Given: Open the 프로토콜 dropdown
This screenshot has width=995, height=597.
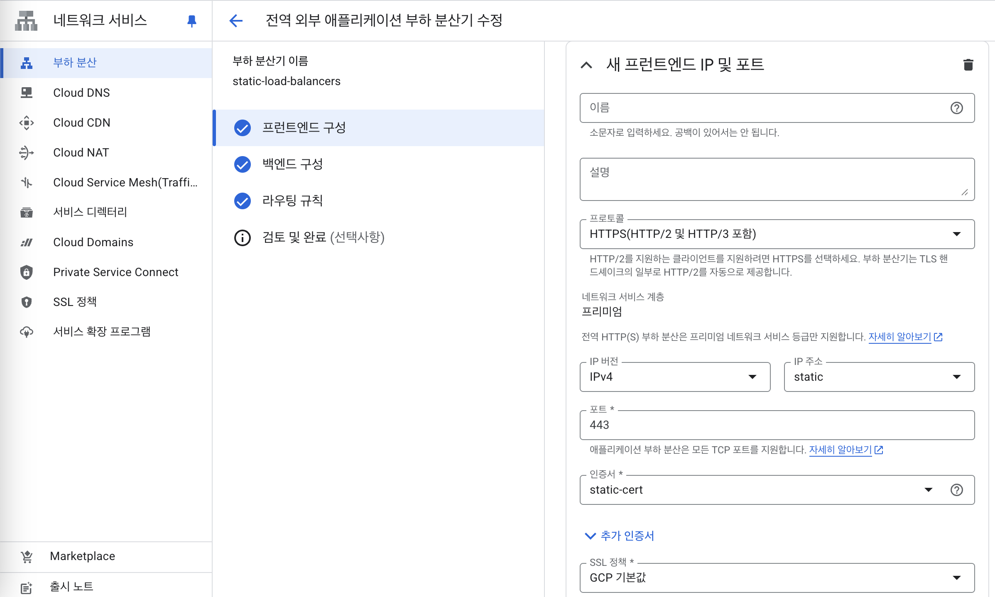Looking at the screenshot, I should (777, 234).
